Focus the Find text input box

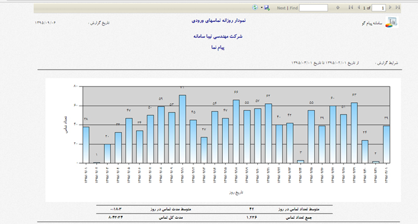313,8
